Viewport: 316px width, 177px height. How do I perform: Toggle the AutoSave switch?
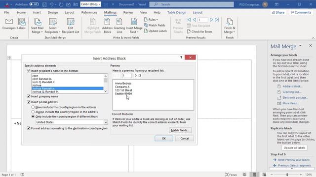pos(34,4)
